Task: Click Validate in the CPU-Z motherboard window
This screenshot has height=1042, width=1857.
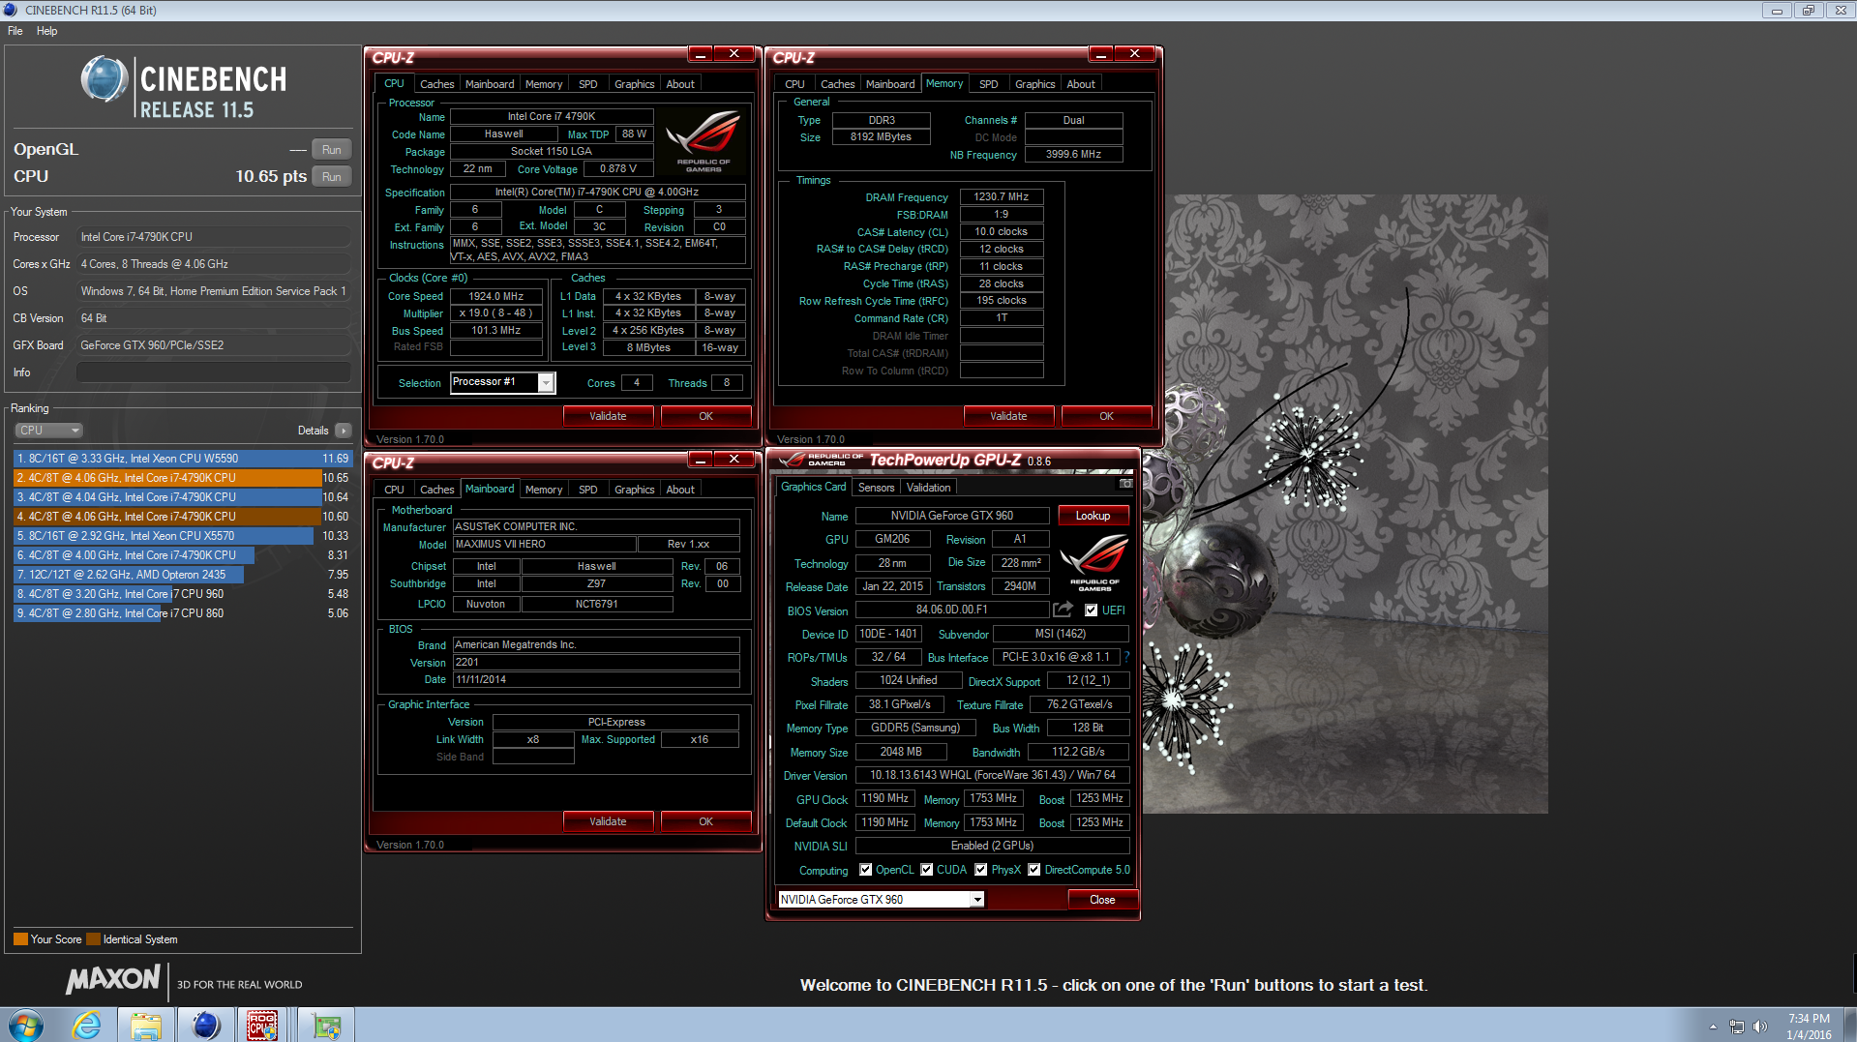Action: point(608,821)
